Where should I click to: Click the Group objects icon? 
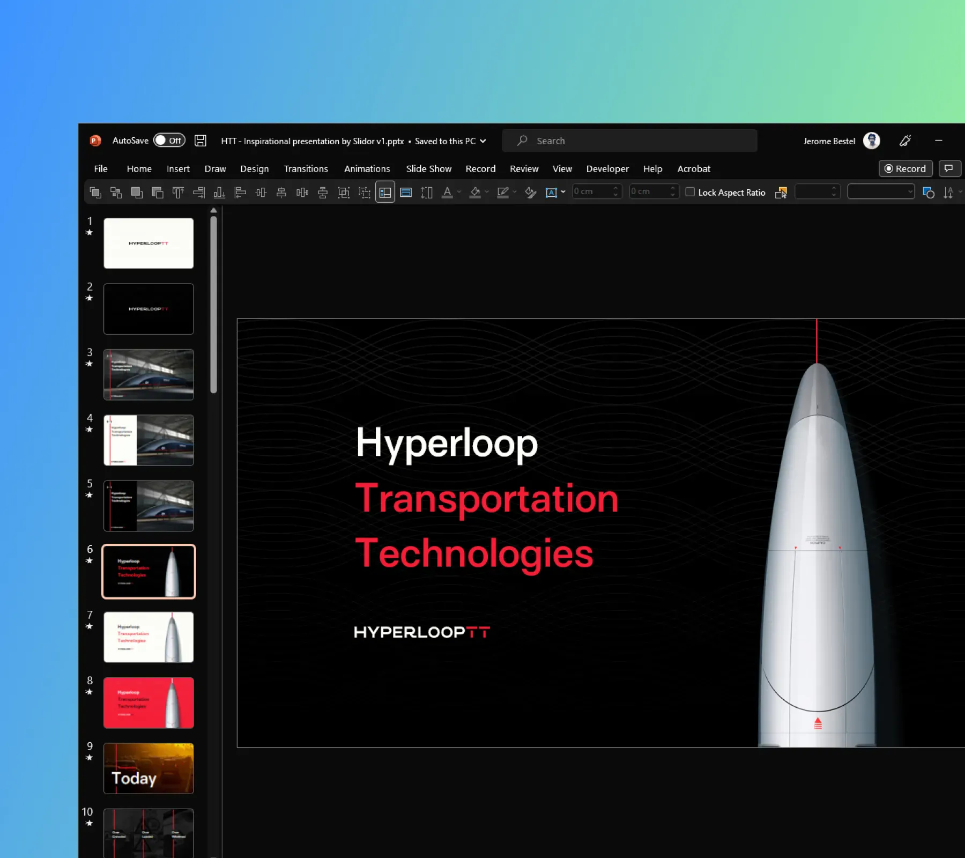[x=344, y=193]
